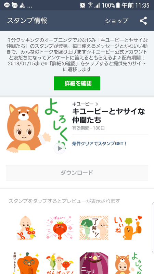Preview the Kewpie baby with flowers sticker
The width and height of the screenshot is (154, 274).
[26, 228]
